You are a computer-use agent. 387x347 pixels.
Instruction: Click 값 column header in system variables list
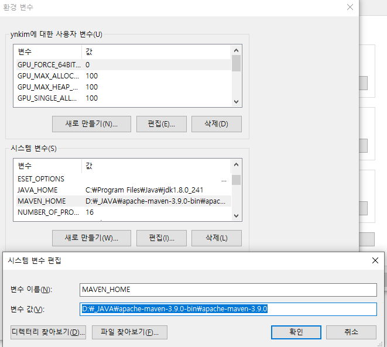(x=156, y=166)
